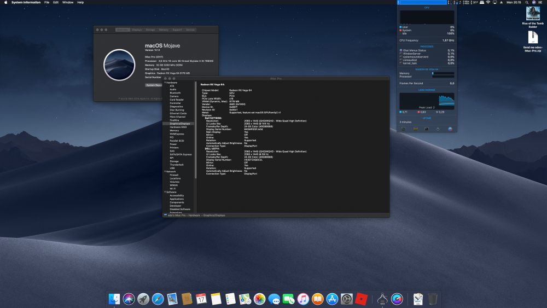547x308 pixels.
Task: Open the Window menu
Action: click(68, 2)
